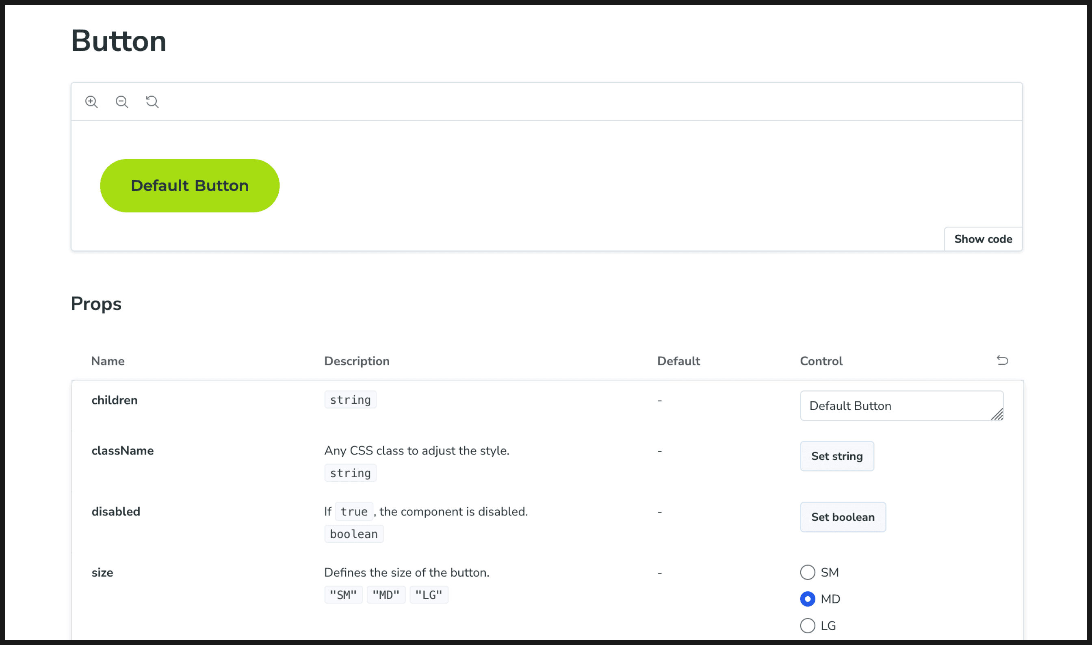This screenshot has width=1092, height=645.
Task: Click the string type tag for className
Action: tap(350, 473)
